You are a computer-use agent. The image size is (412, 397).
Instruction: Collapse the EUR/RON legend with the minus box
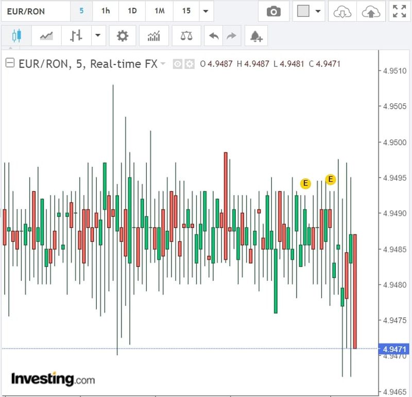click(x=10, y=63)
